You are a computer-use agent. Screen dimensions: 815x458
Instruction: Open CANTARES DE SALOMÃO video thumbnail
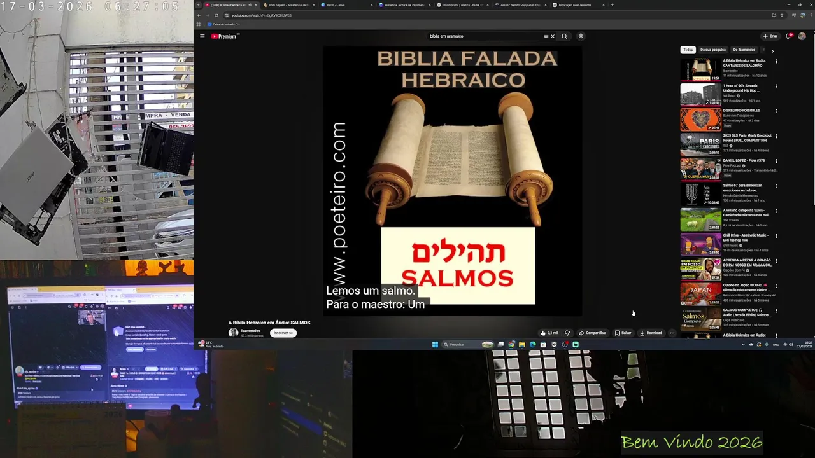tap(700, 69)
